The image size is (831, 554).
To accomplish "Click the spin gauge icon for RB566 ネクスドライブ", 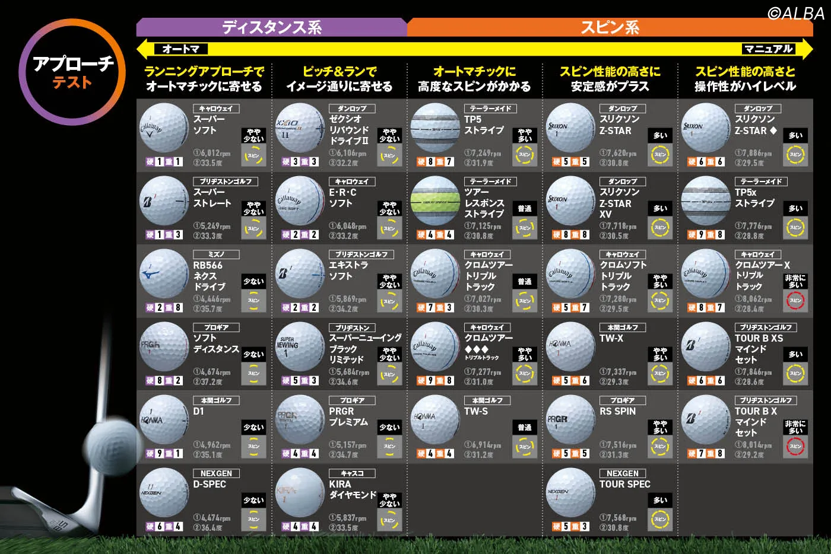I will click(x=253, y=301).
